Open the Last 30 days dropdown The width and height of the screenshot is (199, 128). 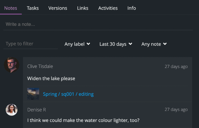[116, 44]
